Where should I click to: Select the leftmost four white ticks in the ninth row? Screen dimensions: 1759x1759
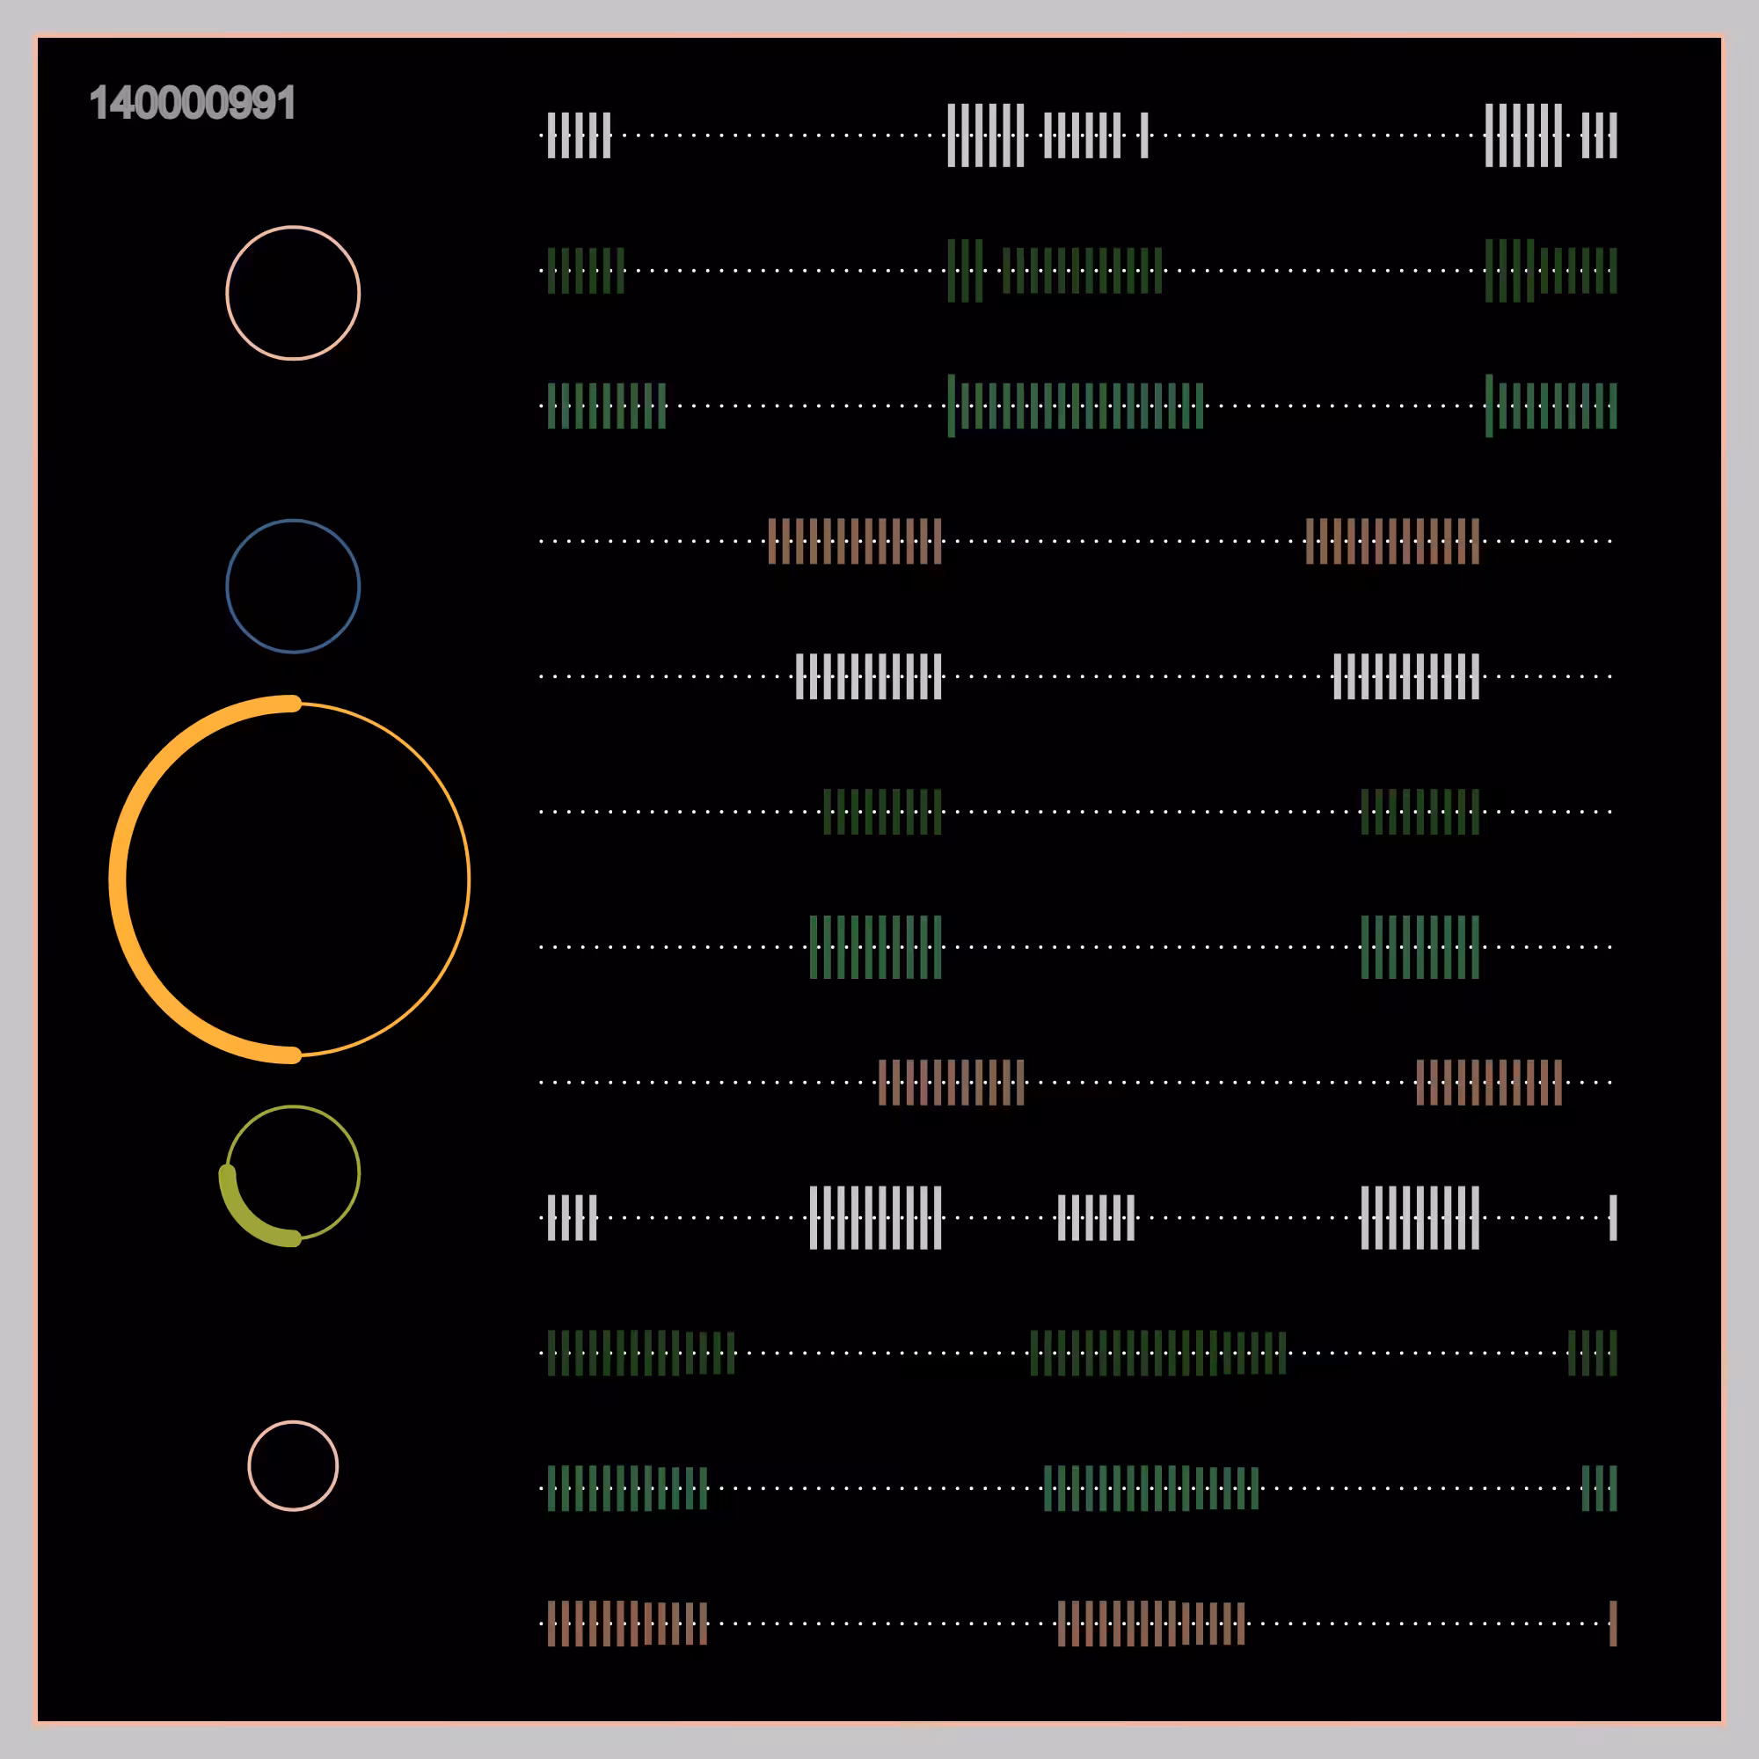click(572, 1217)
